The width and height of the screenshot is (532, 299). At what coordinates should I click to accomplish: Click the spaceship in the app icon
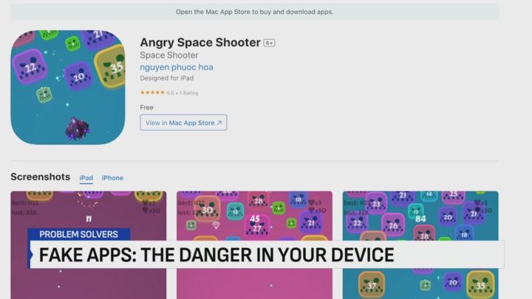(76, 129)
